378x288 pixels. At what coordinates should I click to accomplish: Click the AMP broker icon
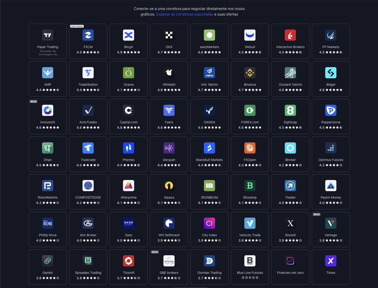tap(48, 73)
